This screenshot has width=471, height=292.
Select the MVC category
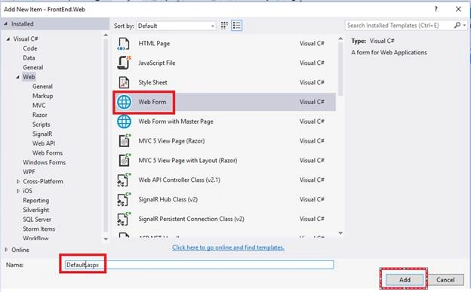point(38,106)
